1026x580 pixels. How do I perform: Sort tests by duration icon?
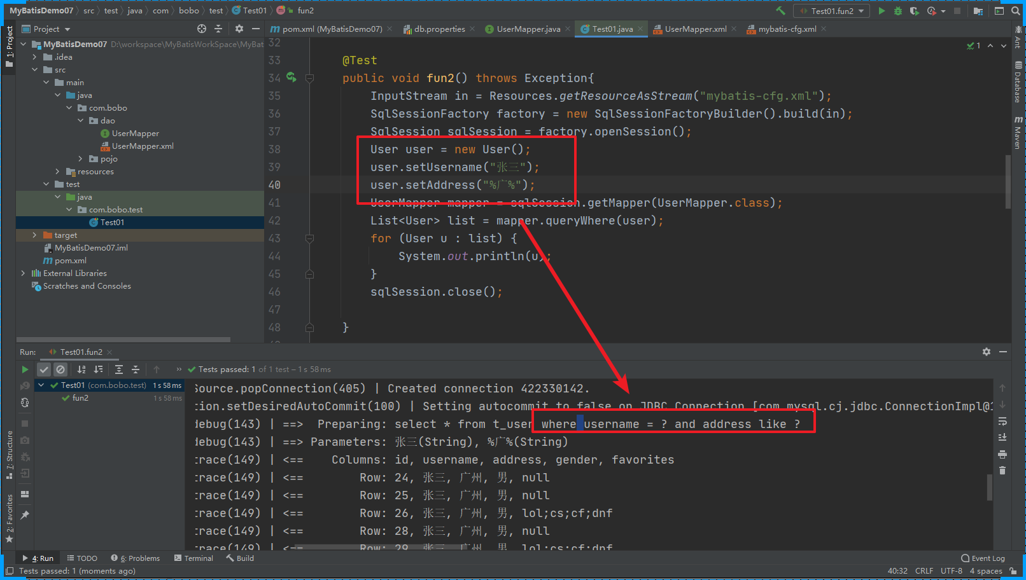(98, 369)
